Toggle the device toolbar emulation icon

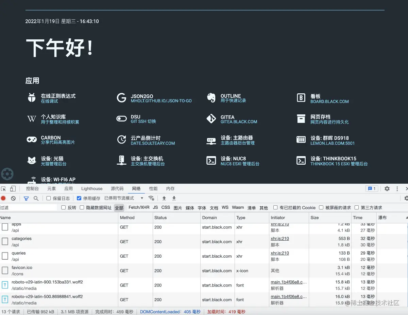point(13,188)
